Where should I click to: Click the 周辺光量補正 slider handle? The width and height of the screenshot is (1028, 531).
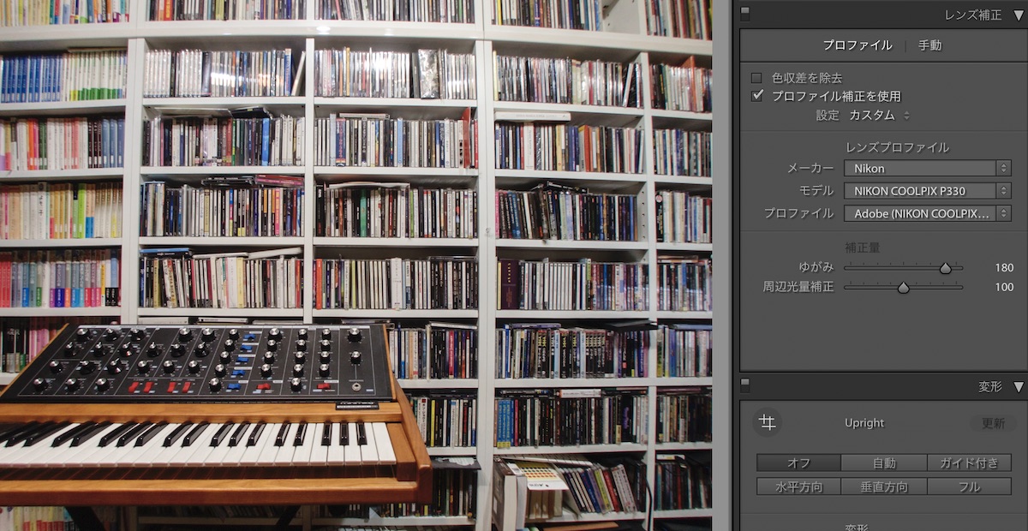[x=903, y=288]
